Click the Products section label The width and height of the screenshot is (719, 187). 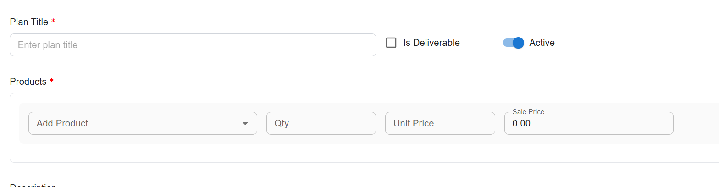(x=28, y=82)
